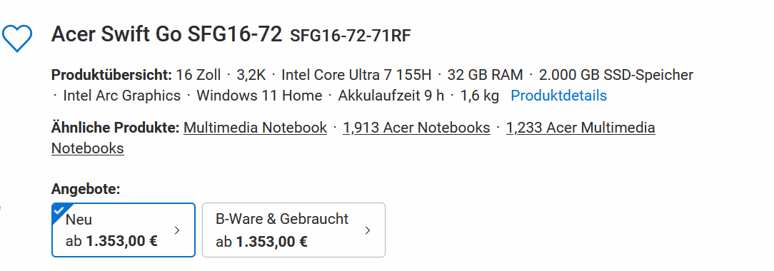Viewport: 774px width, 271px height.
Task: Click the blue checkmark corner on Neu
Action: pos(60,211)
